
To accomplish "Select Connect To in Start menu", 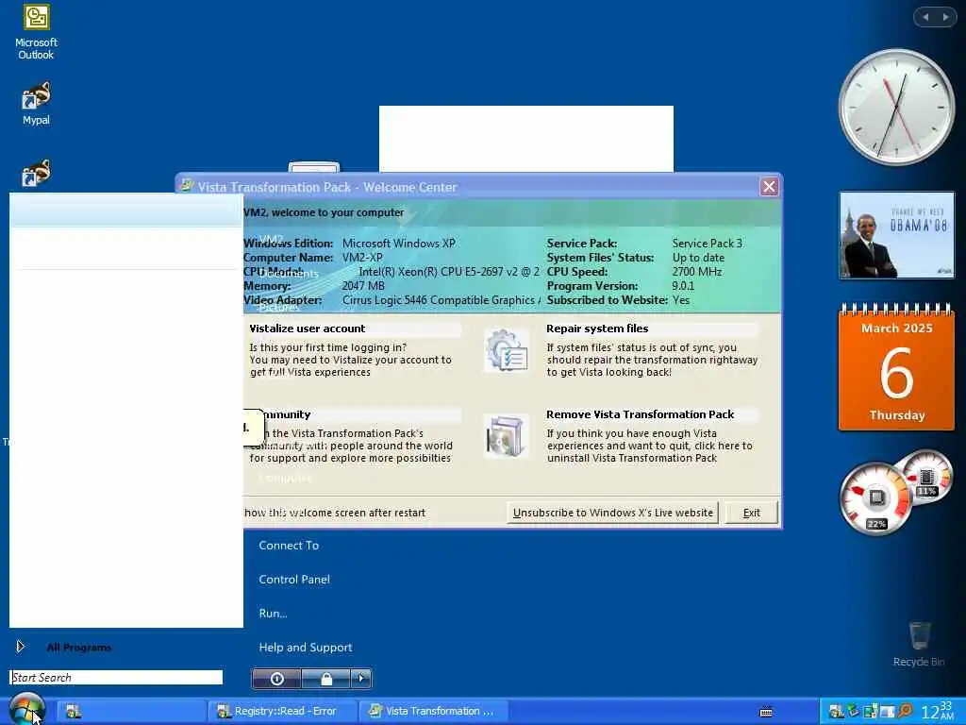I will [289, 545].
